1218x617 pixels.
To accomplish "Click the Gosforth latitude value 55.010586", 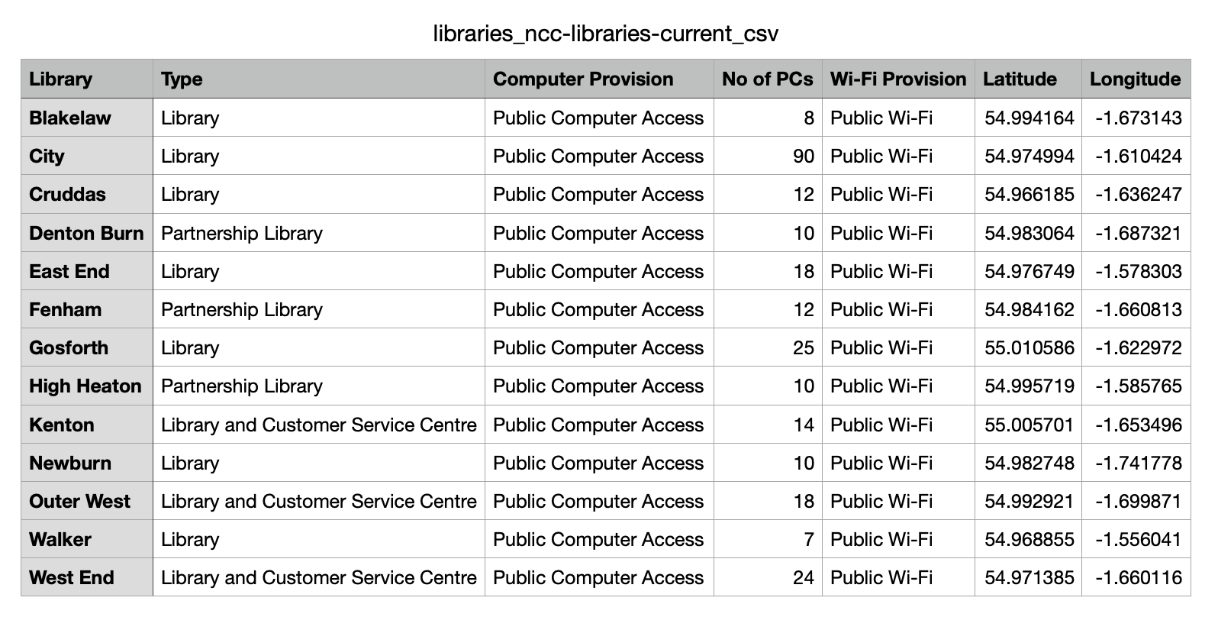I will [1028, 347].
